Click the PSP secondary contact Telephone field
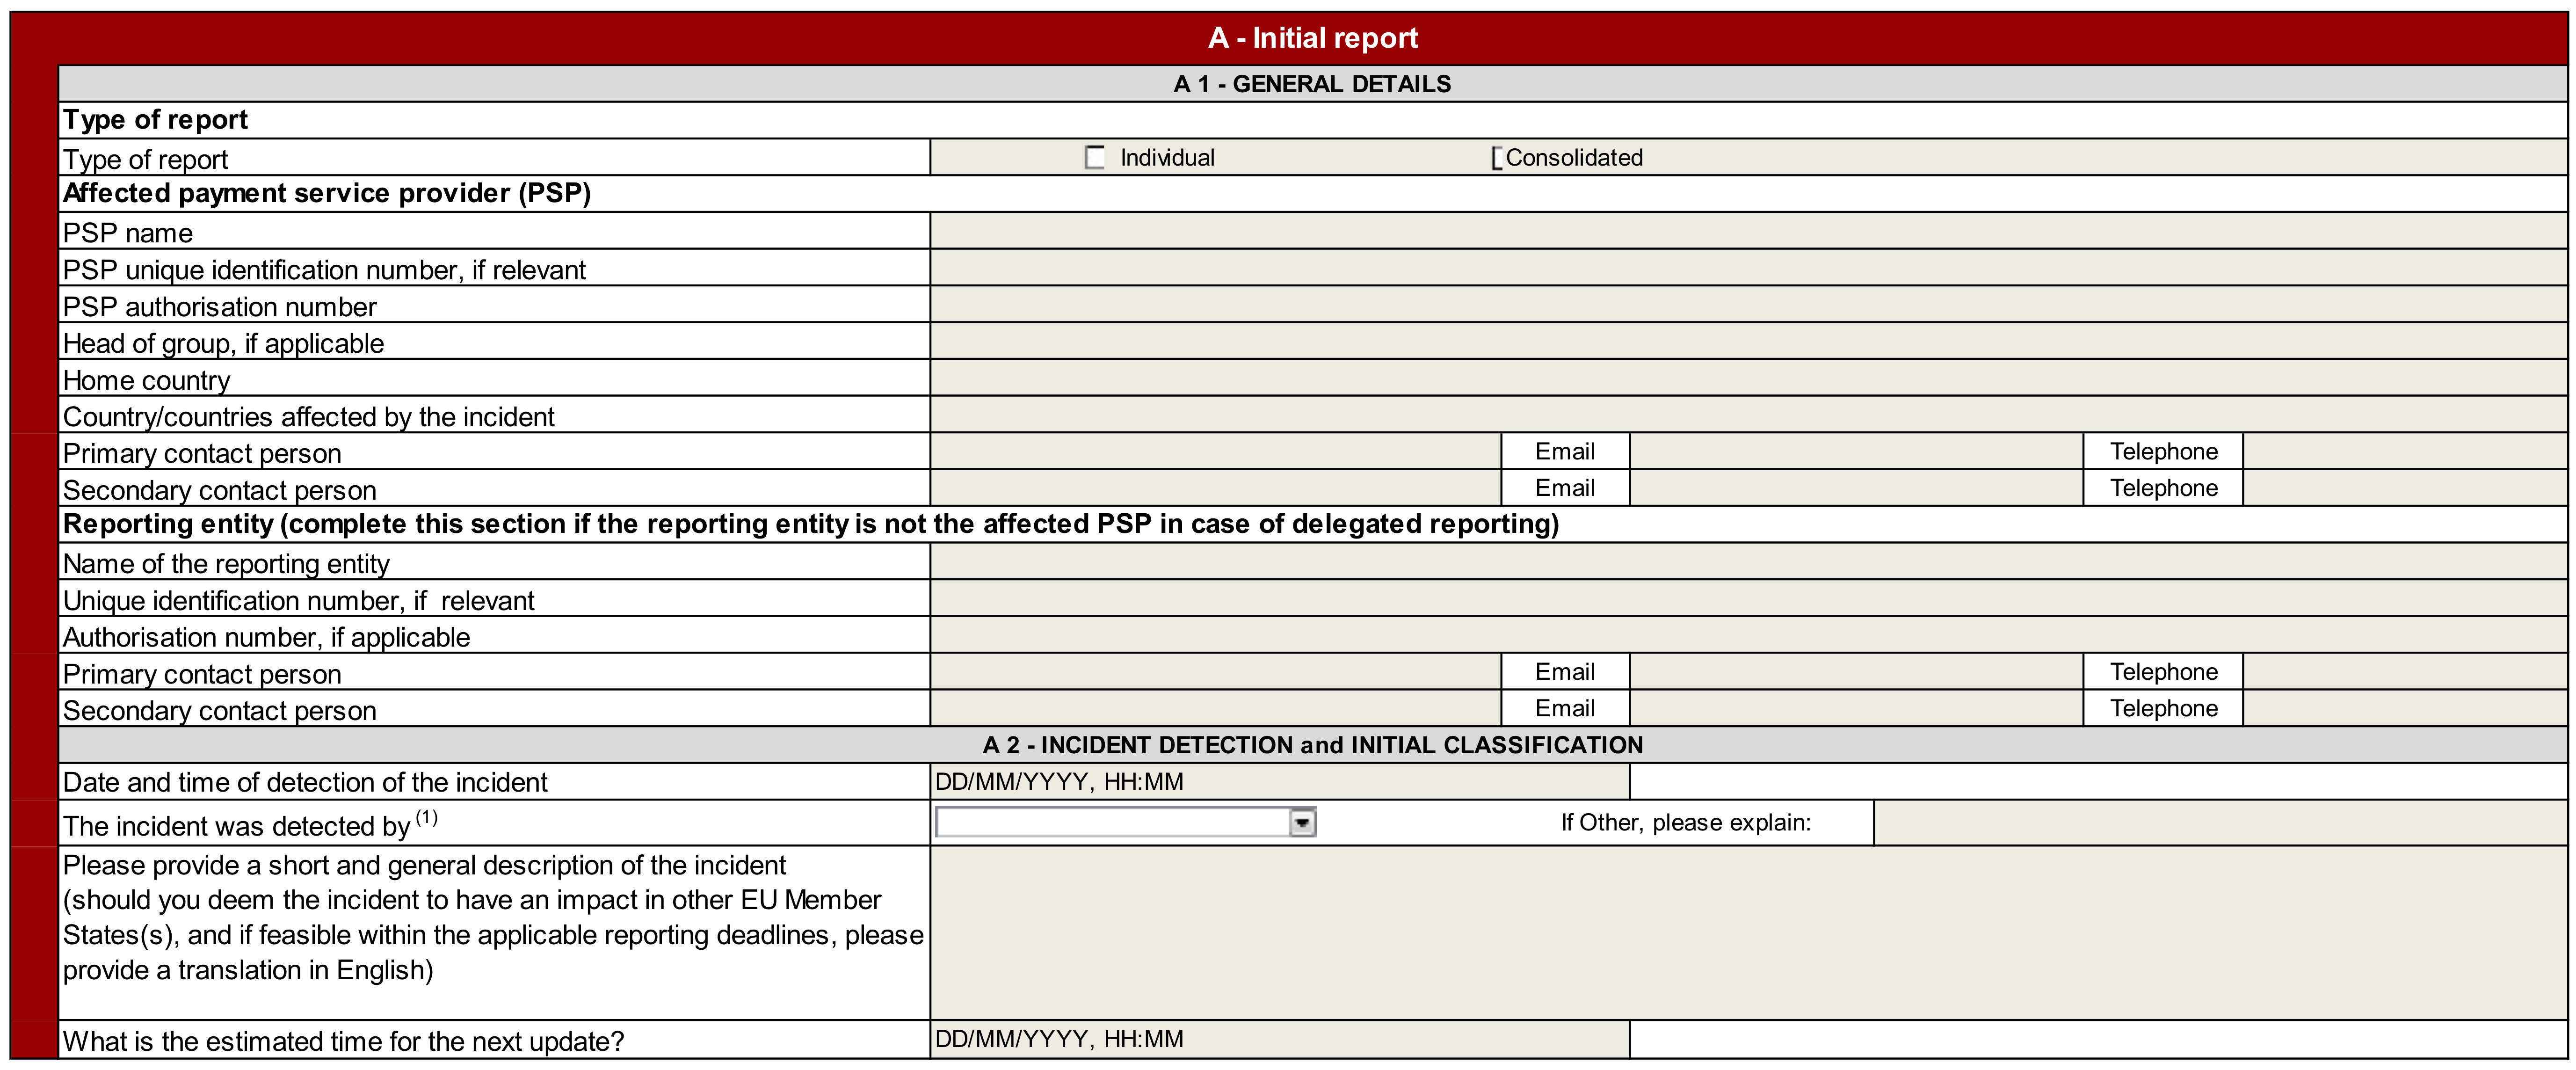This screenshot has height=1070, width=2576. pos(2404,489)
